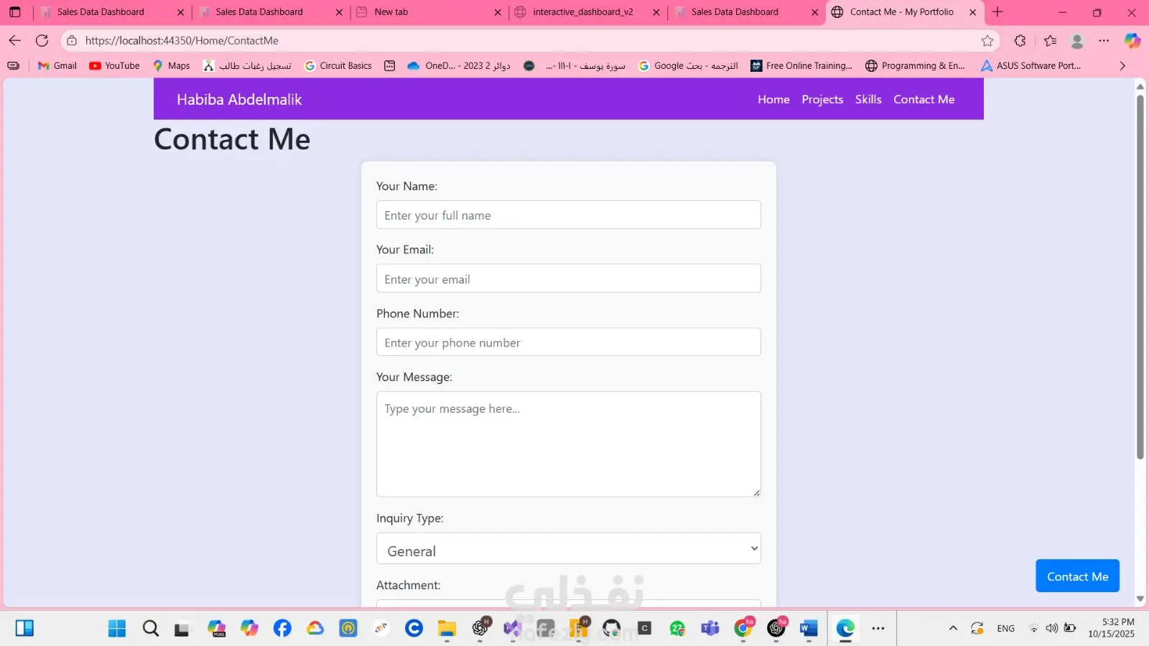This screenshot has width=1149, height=646.
Task: Open Wi-Fi network tray icon
Action: pyautogui.click(x=1033, y=629)
